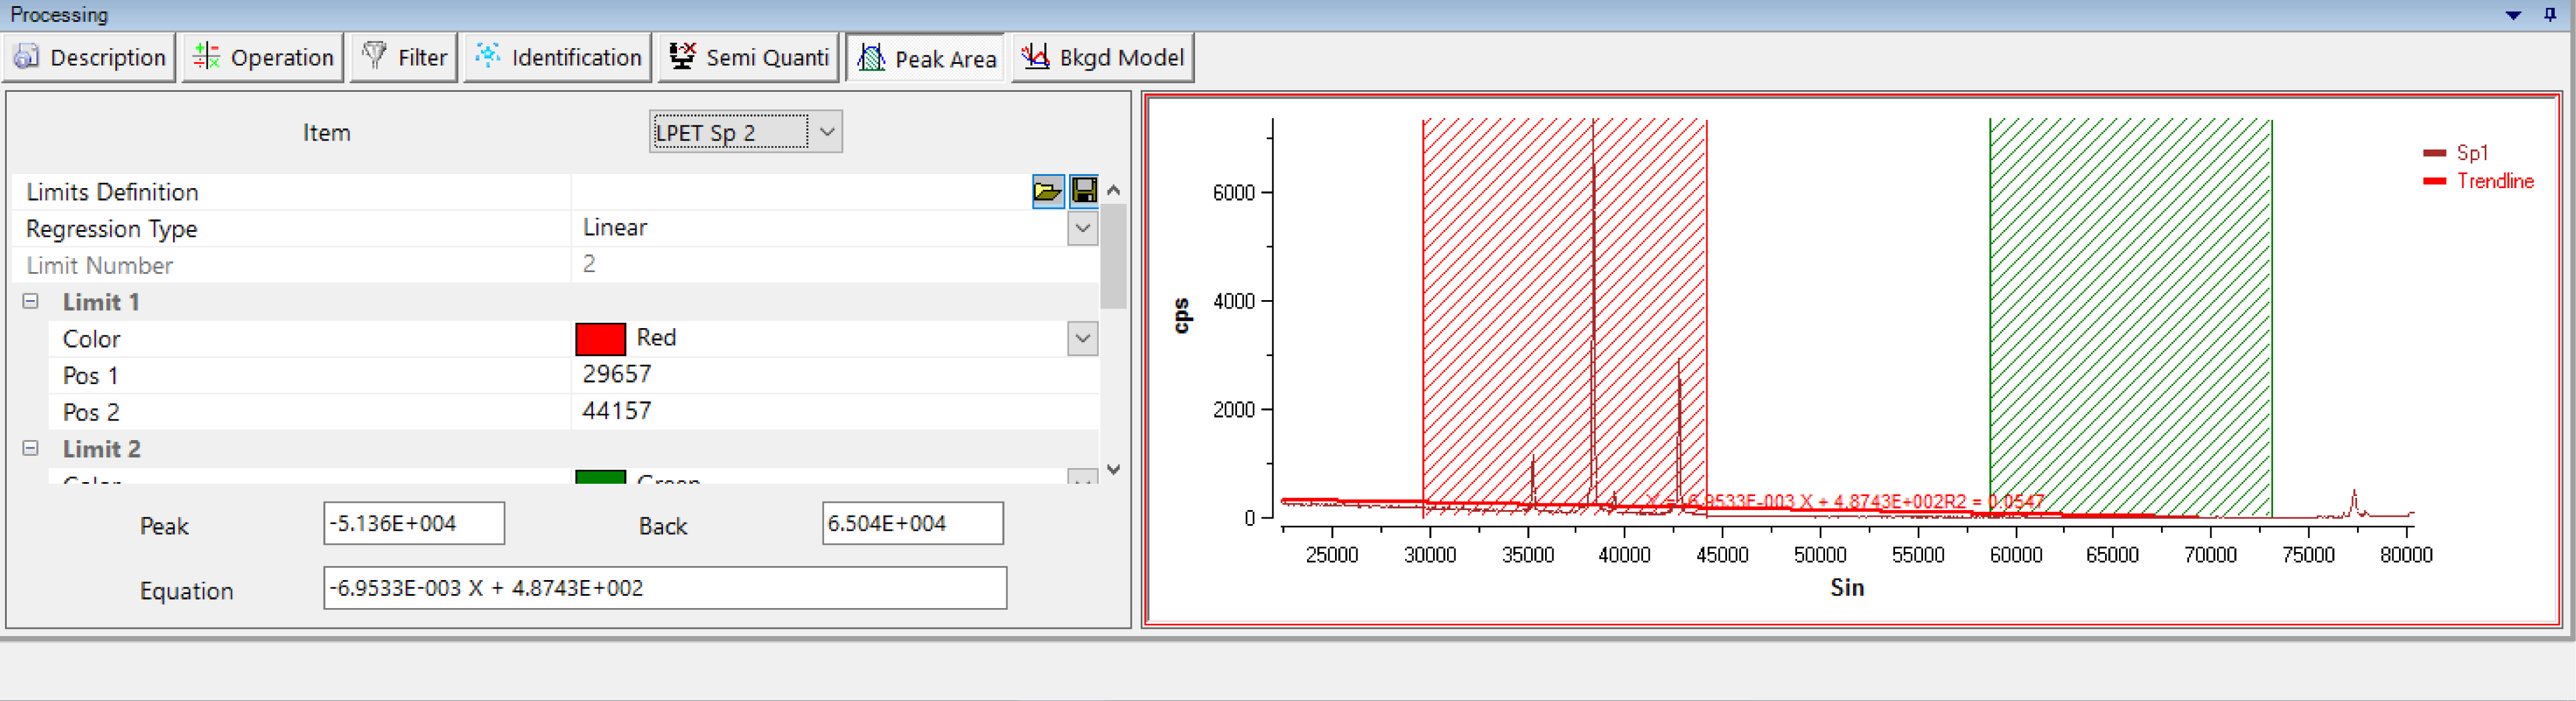This screenshot has height=701, width=2576.
Task: Open the Description tab
Action: click(x=89, y=58)
